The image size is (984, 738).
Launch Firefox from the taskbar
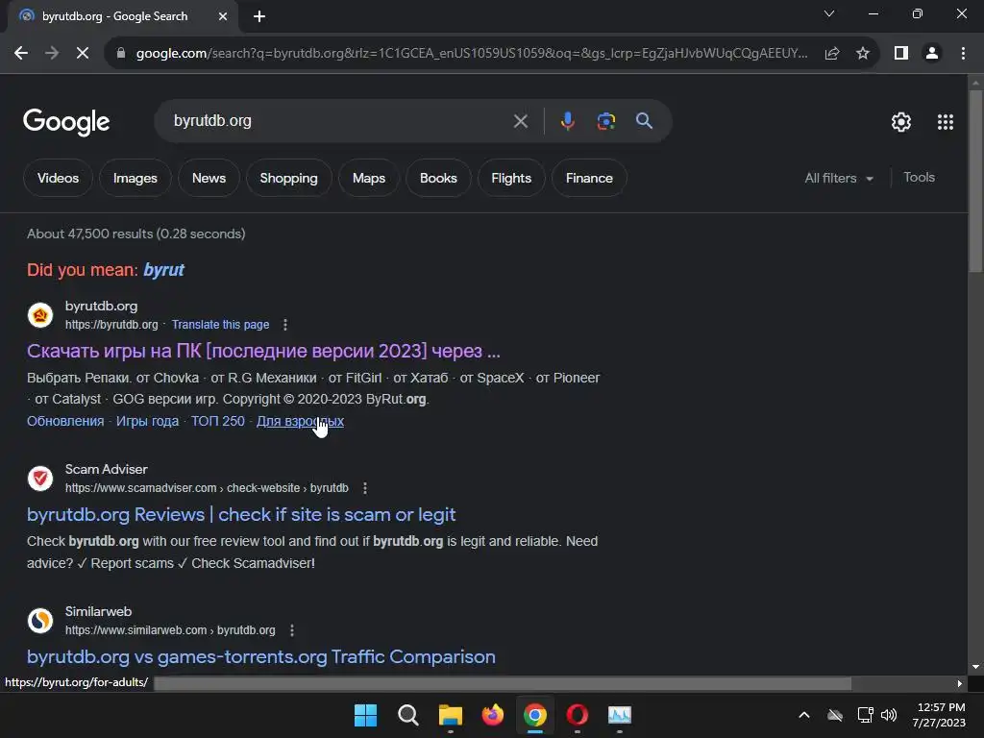click(493, 715)
